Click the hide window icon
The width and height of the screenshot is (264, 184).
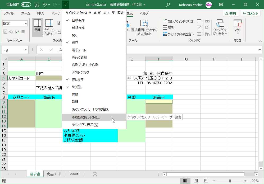[x=199, y=27]
